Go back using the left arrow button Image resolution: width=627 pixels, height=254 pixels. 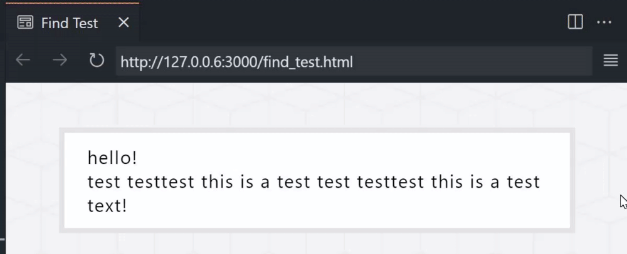(x=23, y=61)
